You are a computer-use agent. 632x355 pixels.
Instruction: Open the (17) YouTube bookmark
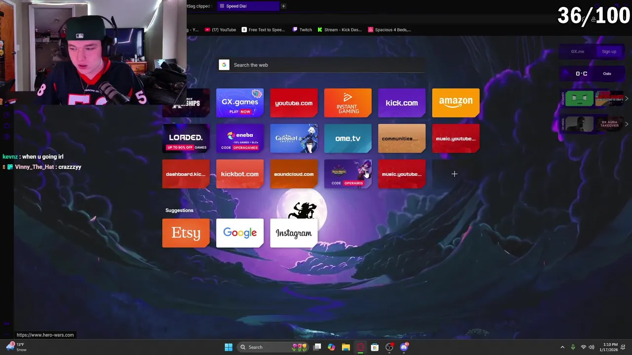tap(221, 30)
